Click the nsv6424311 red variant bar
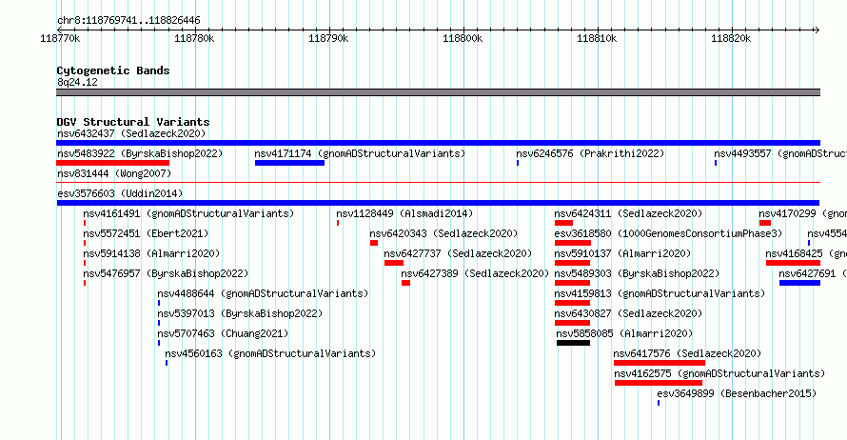Image resolution: width=847 pixels, height=440 pixels. pyautogui.click(x=563, y=223)
